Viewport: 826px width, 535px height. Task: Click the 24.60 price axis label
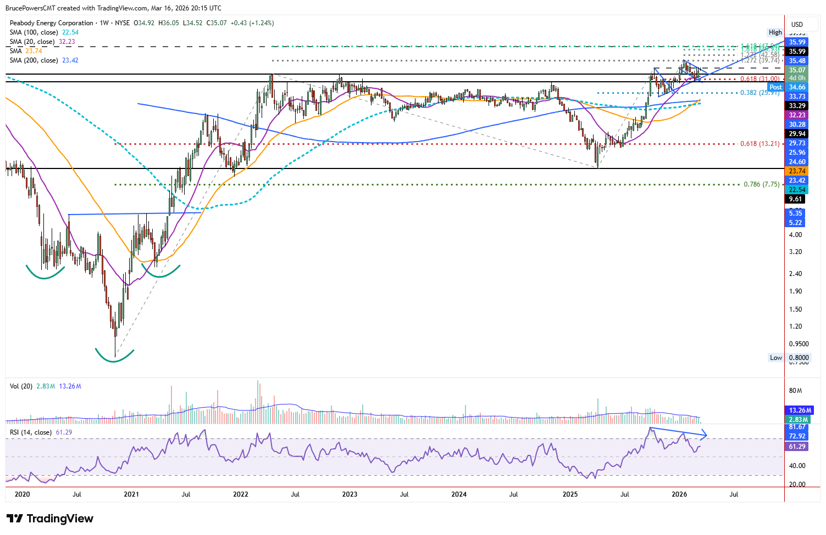point(797,162)
